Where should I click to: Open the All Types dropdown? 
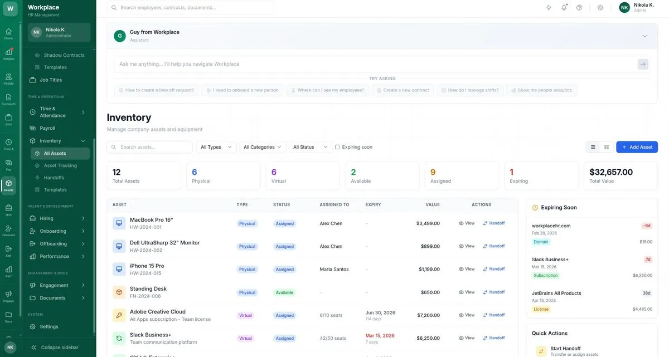[216, 147]
